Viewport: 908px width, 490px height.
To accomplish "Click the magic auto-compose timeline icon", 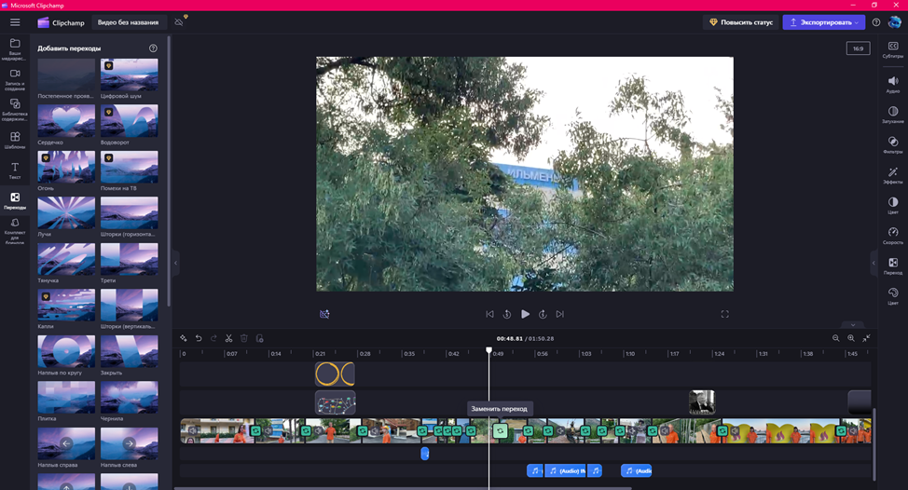I will pyautogui.click(x=183, y=338).
